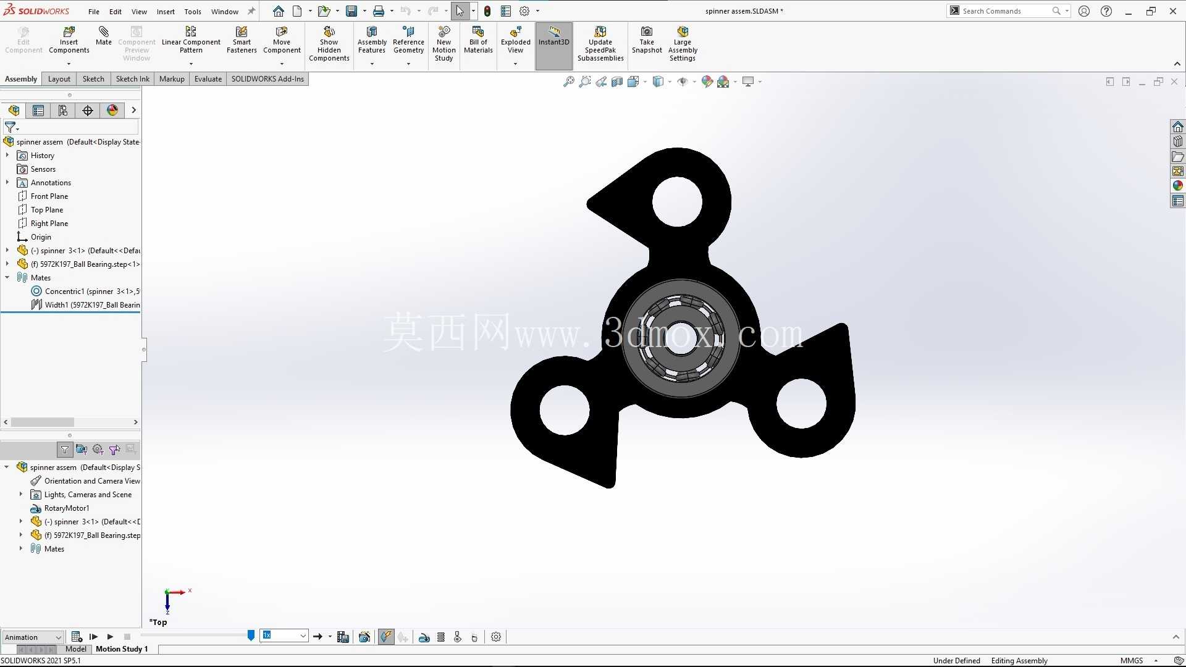Open PropertyManager tab icon
The width and height of the screenshot is (1186, 667).
point(38,111)
